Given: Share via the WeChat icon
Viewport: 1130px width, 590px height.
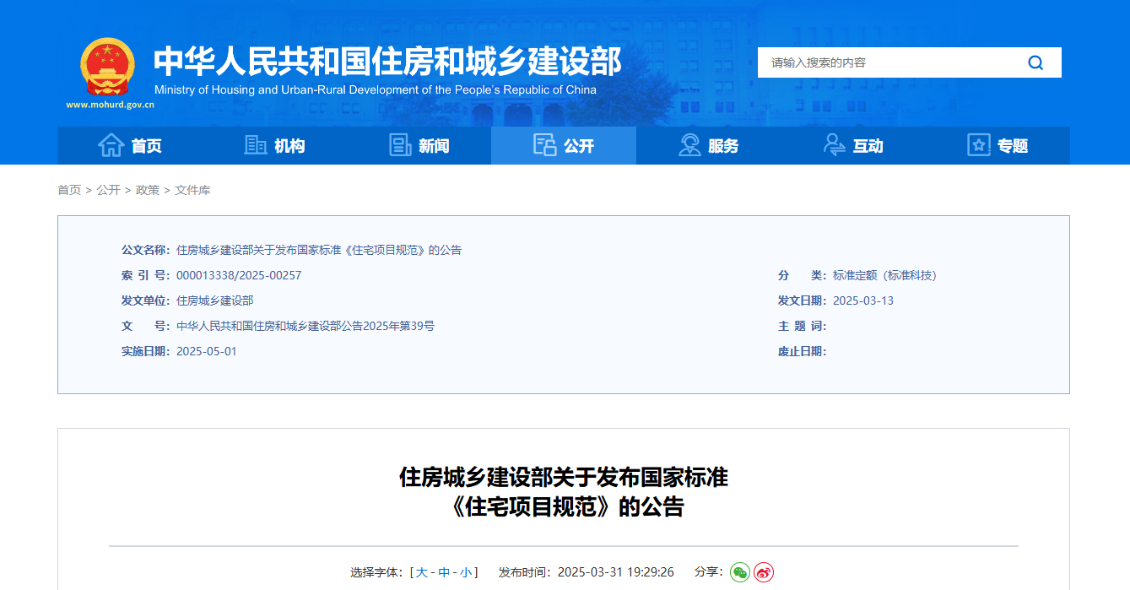Looking at the screenshot, I should (x=740, y=572).
